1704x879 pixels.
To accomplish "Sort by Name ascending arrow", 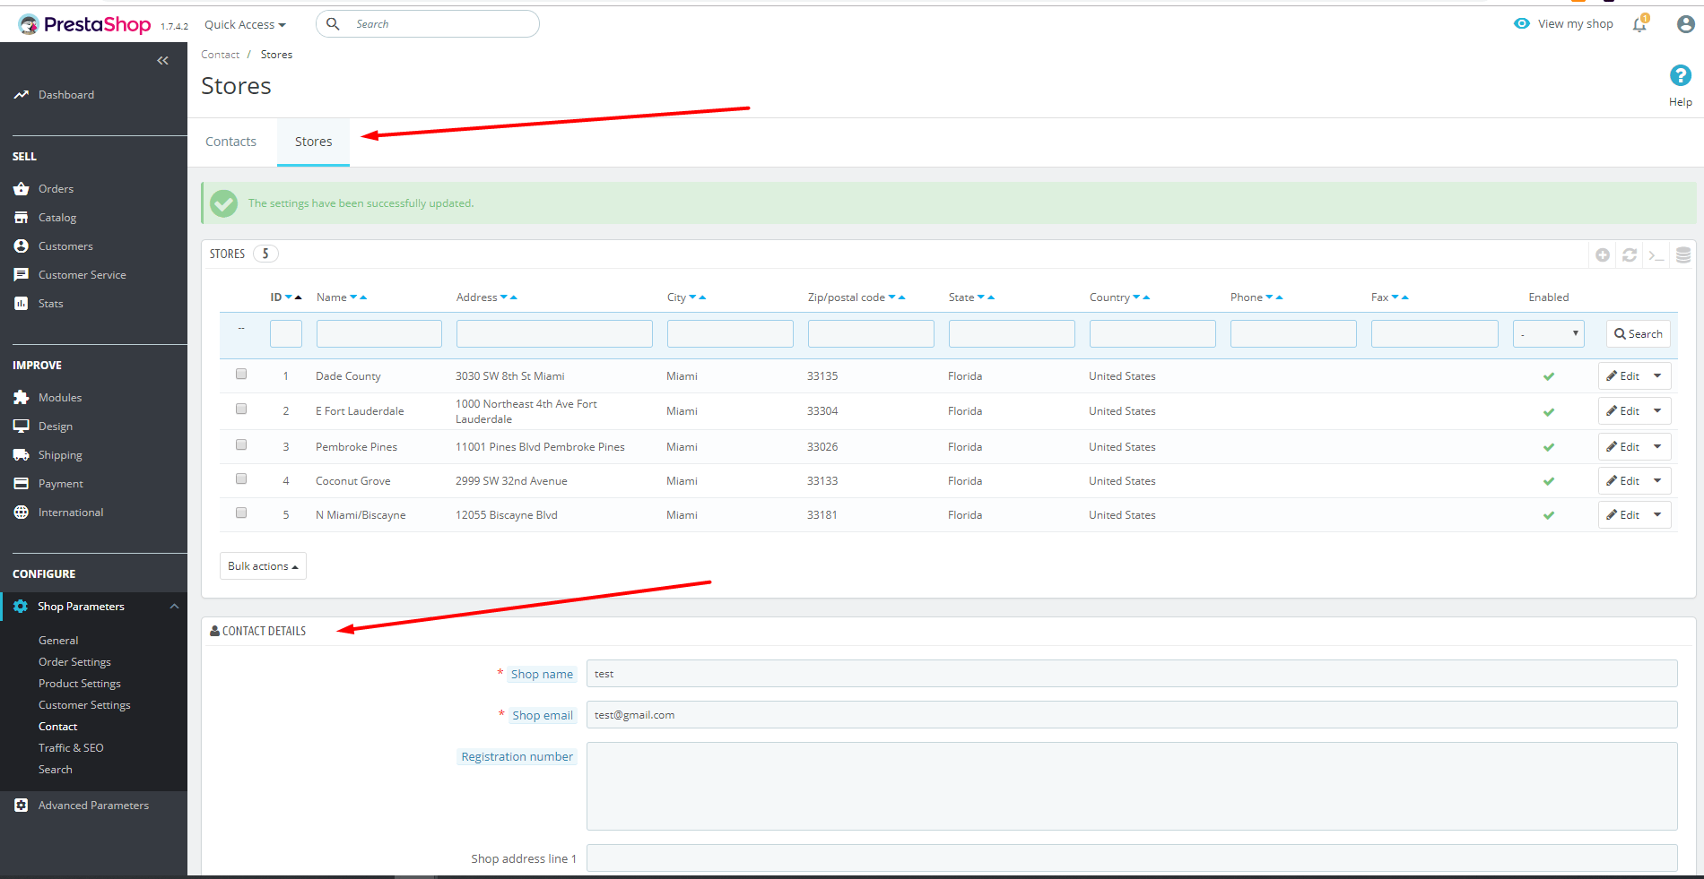I will tap(363, 297).
